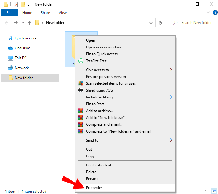Screen dimensions: 218x194
Task: Choose Pin to Start
Action: tap(125, 104)
